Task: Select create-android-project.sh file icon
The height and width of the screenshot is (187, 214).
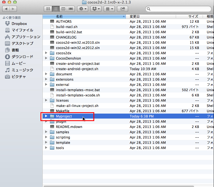Action: click(52, 69)
